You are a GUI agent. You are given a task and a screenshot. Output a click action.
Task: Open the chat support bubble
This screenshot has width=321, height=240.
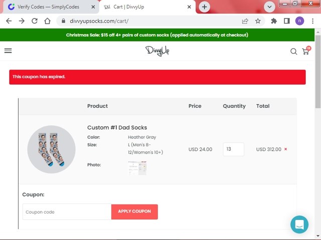point(299,224)
